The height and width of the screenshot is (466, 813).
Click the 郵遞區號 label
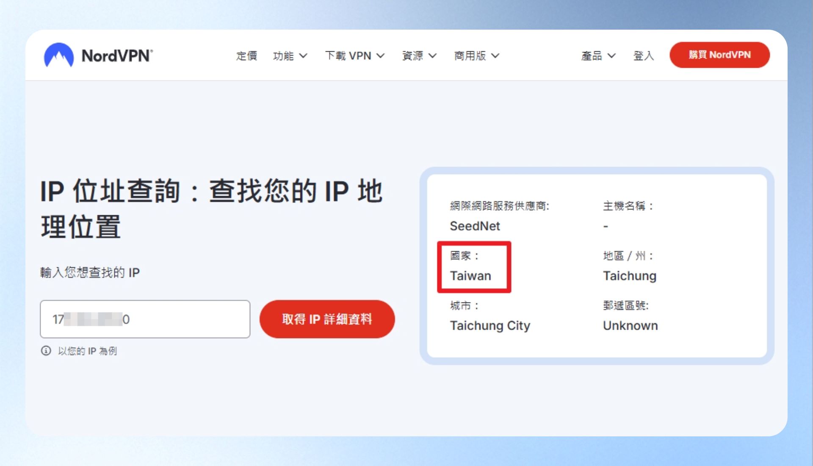[x=626, y=305]
